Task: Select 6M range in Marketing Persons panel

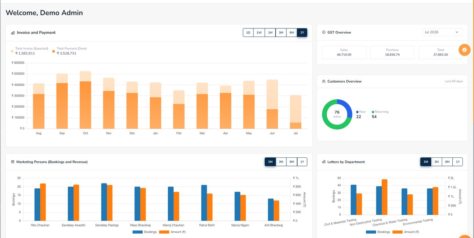Action: click(292, 162)
